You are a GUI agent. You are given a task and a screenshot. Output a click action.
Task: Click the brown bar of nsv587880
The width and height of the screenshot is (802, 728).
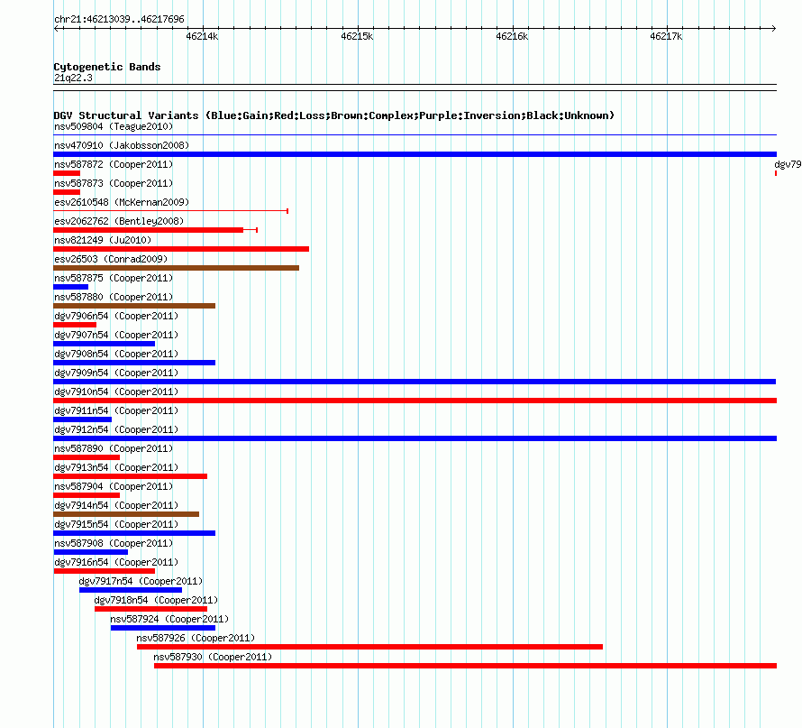134,306
